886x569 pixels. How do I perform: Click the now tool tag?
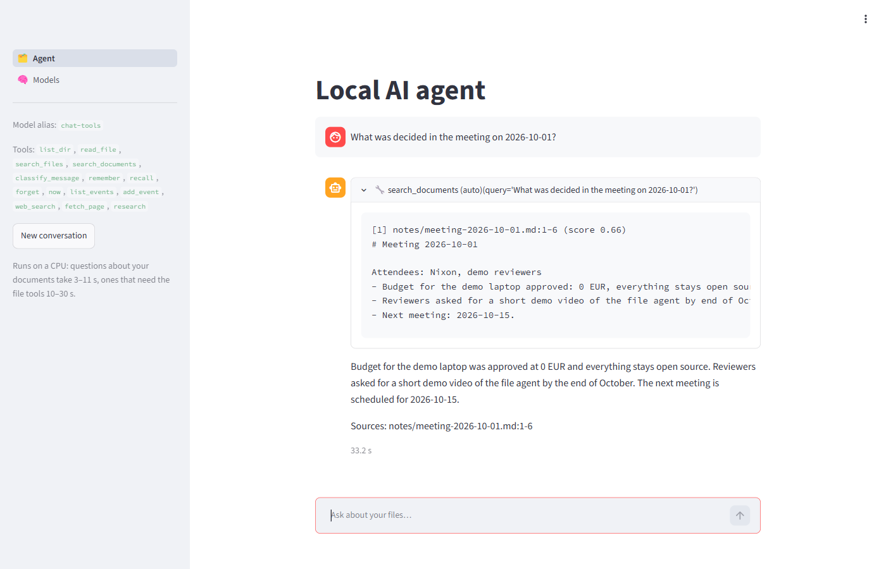click(x=55, y=192)
